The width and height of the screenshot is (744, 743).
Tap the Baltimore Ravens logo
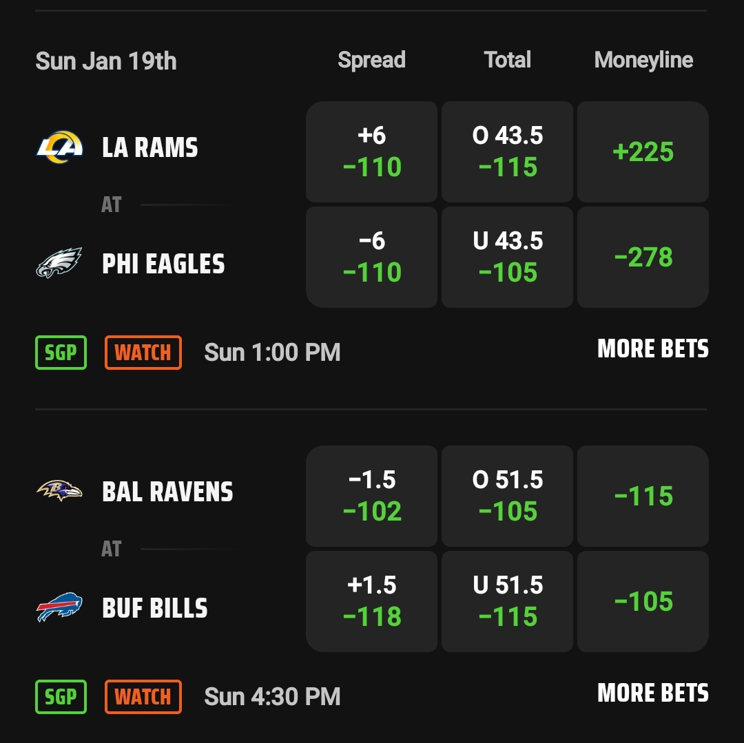tap(59, 491)
